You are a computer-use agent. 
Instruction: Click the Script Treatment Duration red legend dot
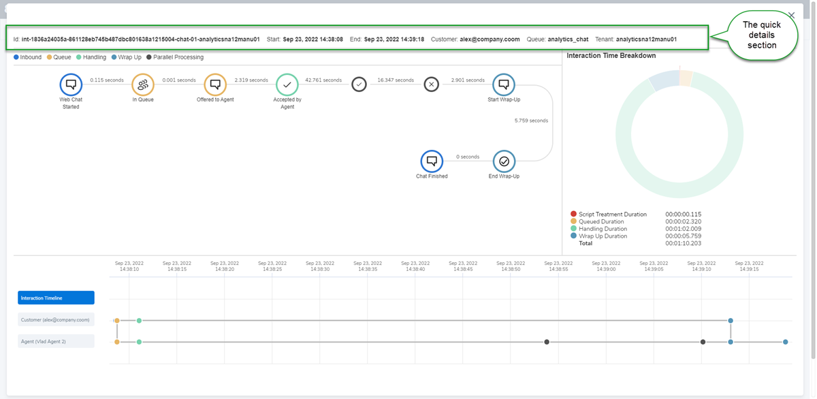point(573,214)
